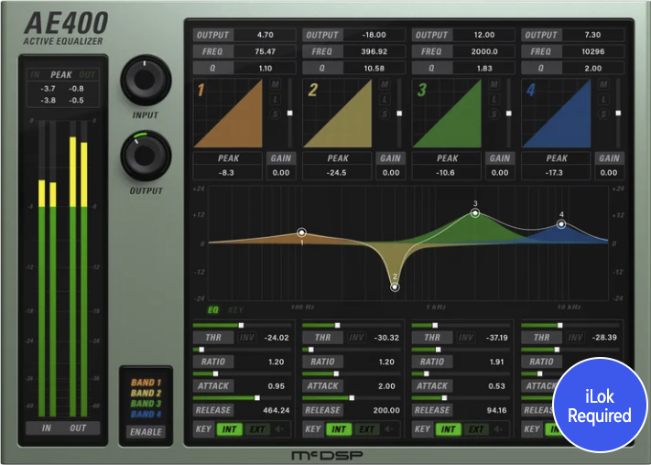Screen dimensions: 651x465
Task: Edit band 1 OUTPUT value 4.70
Action: 265,35
